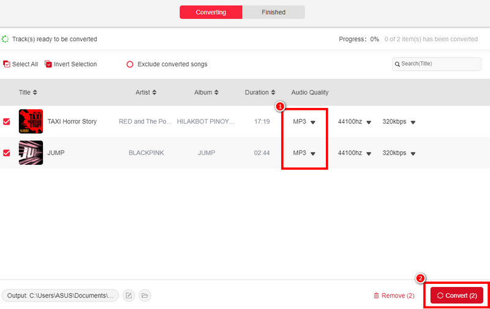Viewport: 490px width, 309px height.
Task: Enable Exclude converted songs radio
Action: pos(130,64)
